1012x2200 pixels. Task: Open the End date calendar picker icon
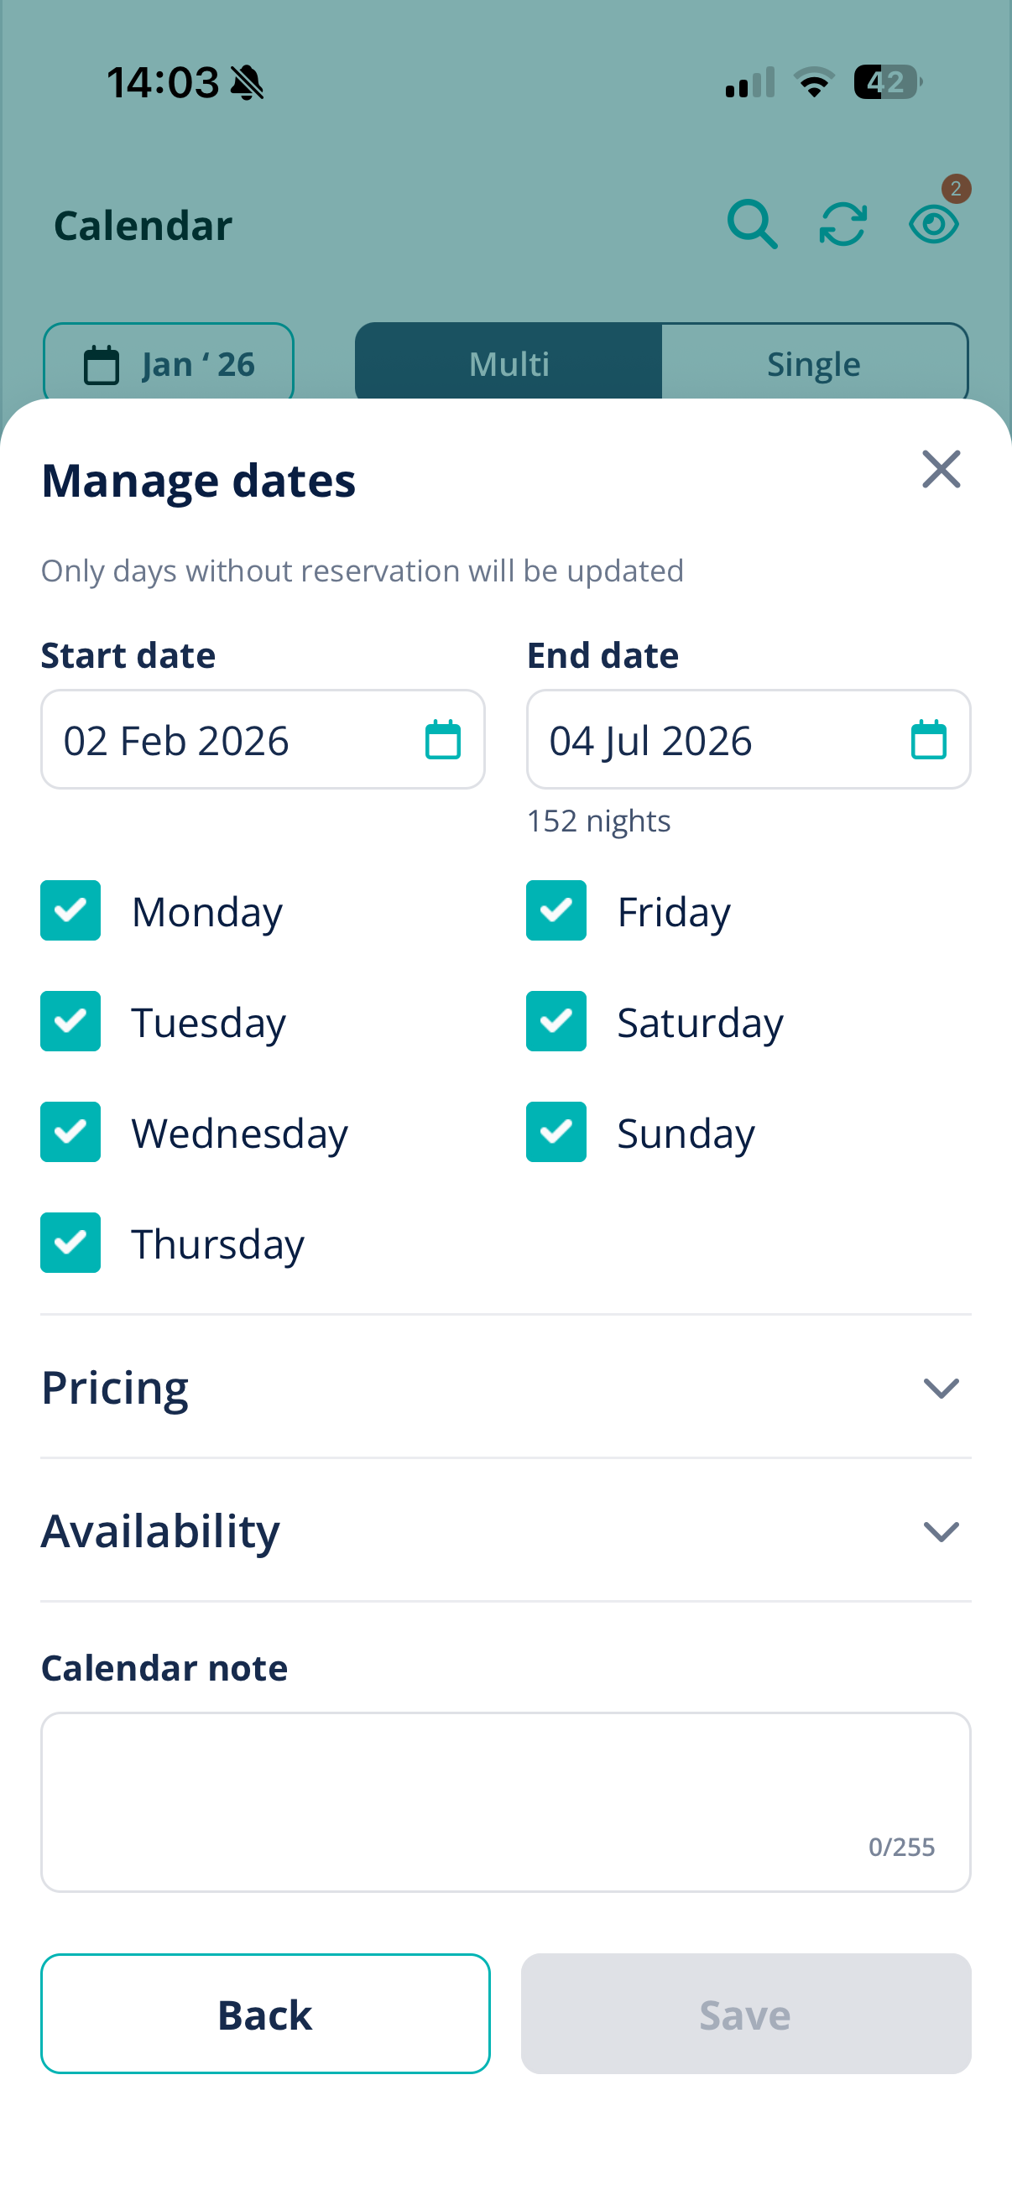coord(928,739)
